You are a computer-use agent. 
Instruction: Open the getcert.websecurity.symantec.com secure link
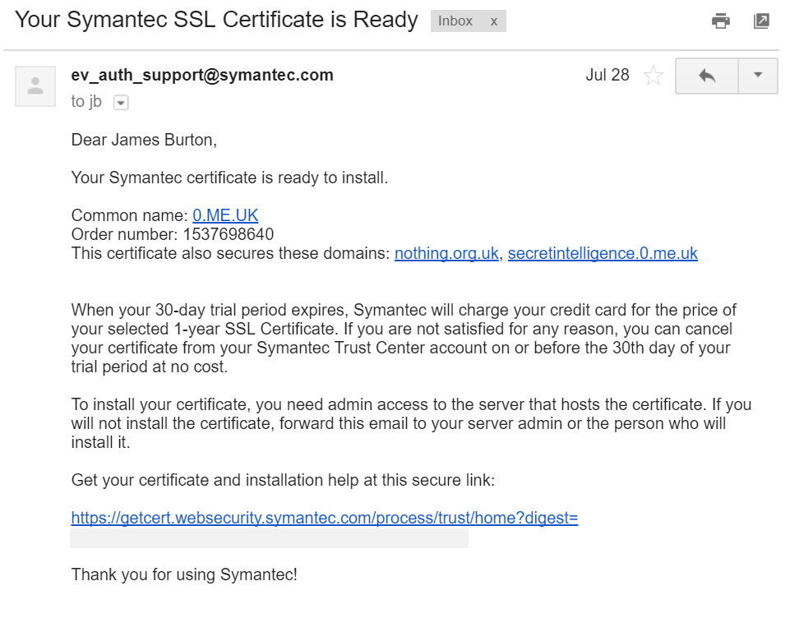[325, 519]
